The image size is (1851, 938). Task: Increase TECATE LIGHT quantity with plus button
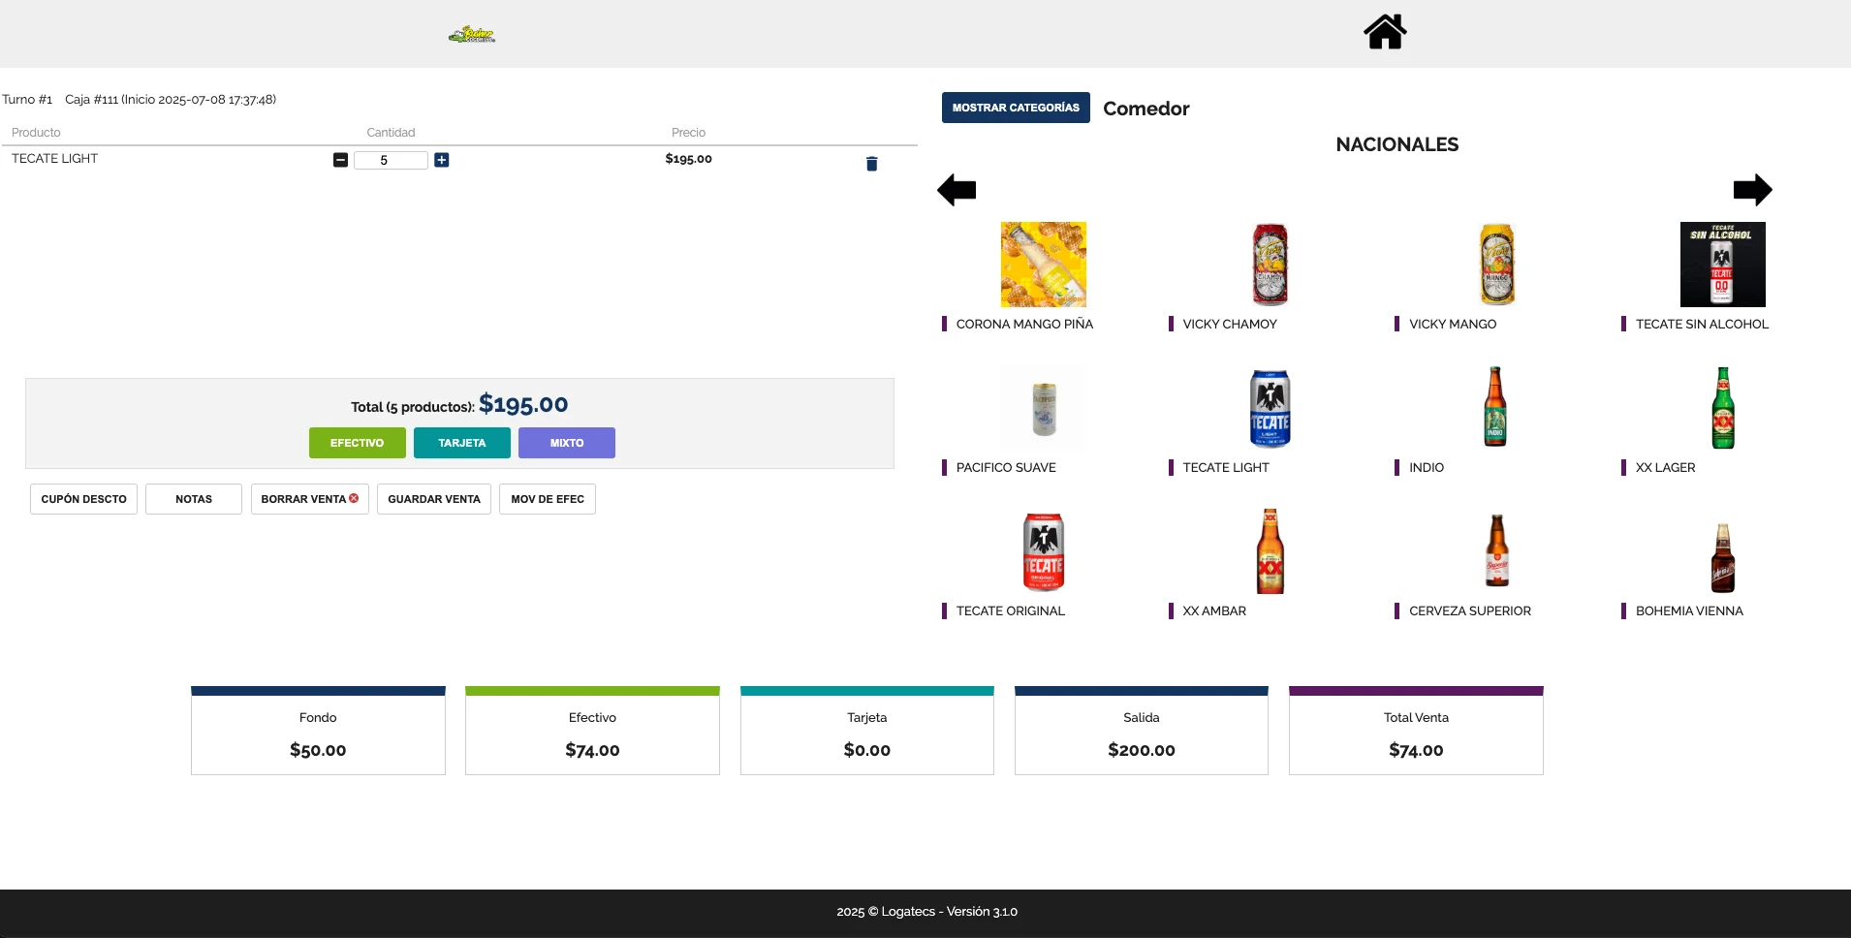pyautogui.click(x=442, y=160)
